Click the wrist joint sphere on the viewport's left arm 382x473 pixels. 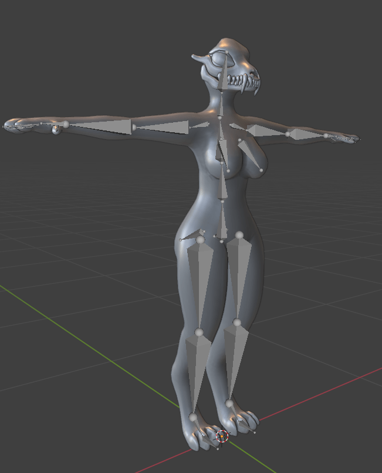coord(66,124)
